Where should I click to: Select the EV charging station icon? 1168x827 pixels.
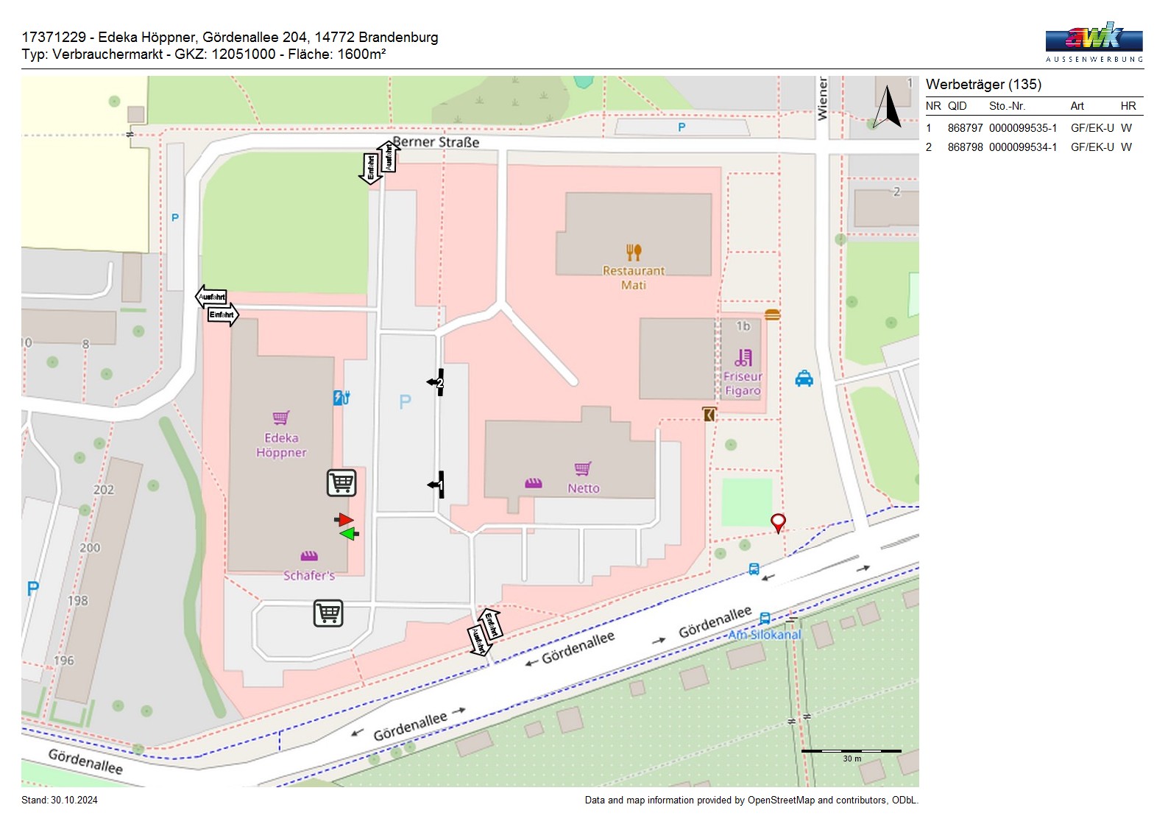[x=341, y=398]
